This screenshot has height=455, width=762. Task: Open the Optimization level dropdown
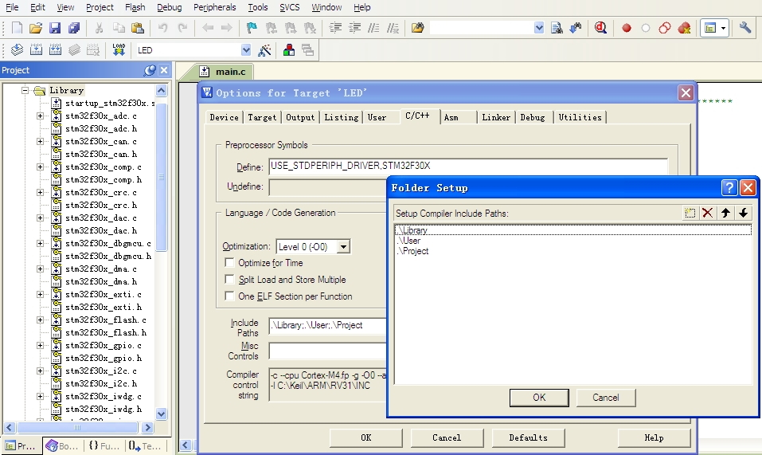[343, 247]
